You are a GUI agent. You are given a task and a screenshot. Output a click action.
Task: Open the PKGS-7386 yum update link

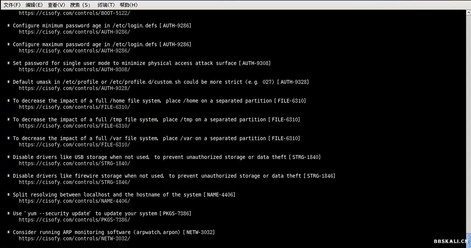pyautogui.click(x=74, y=220)
